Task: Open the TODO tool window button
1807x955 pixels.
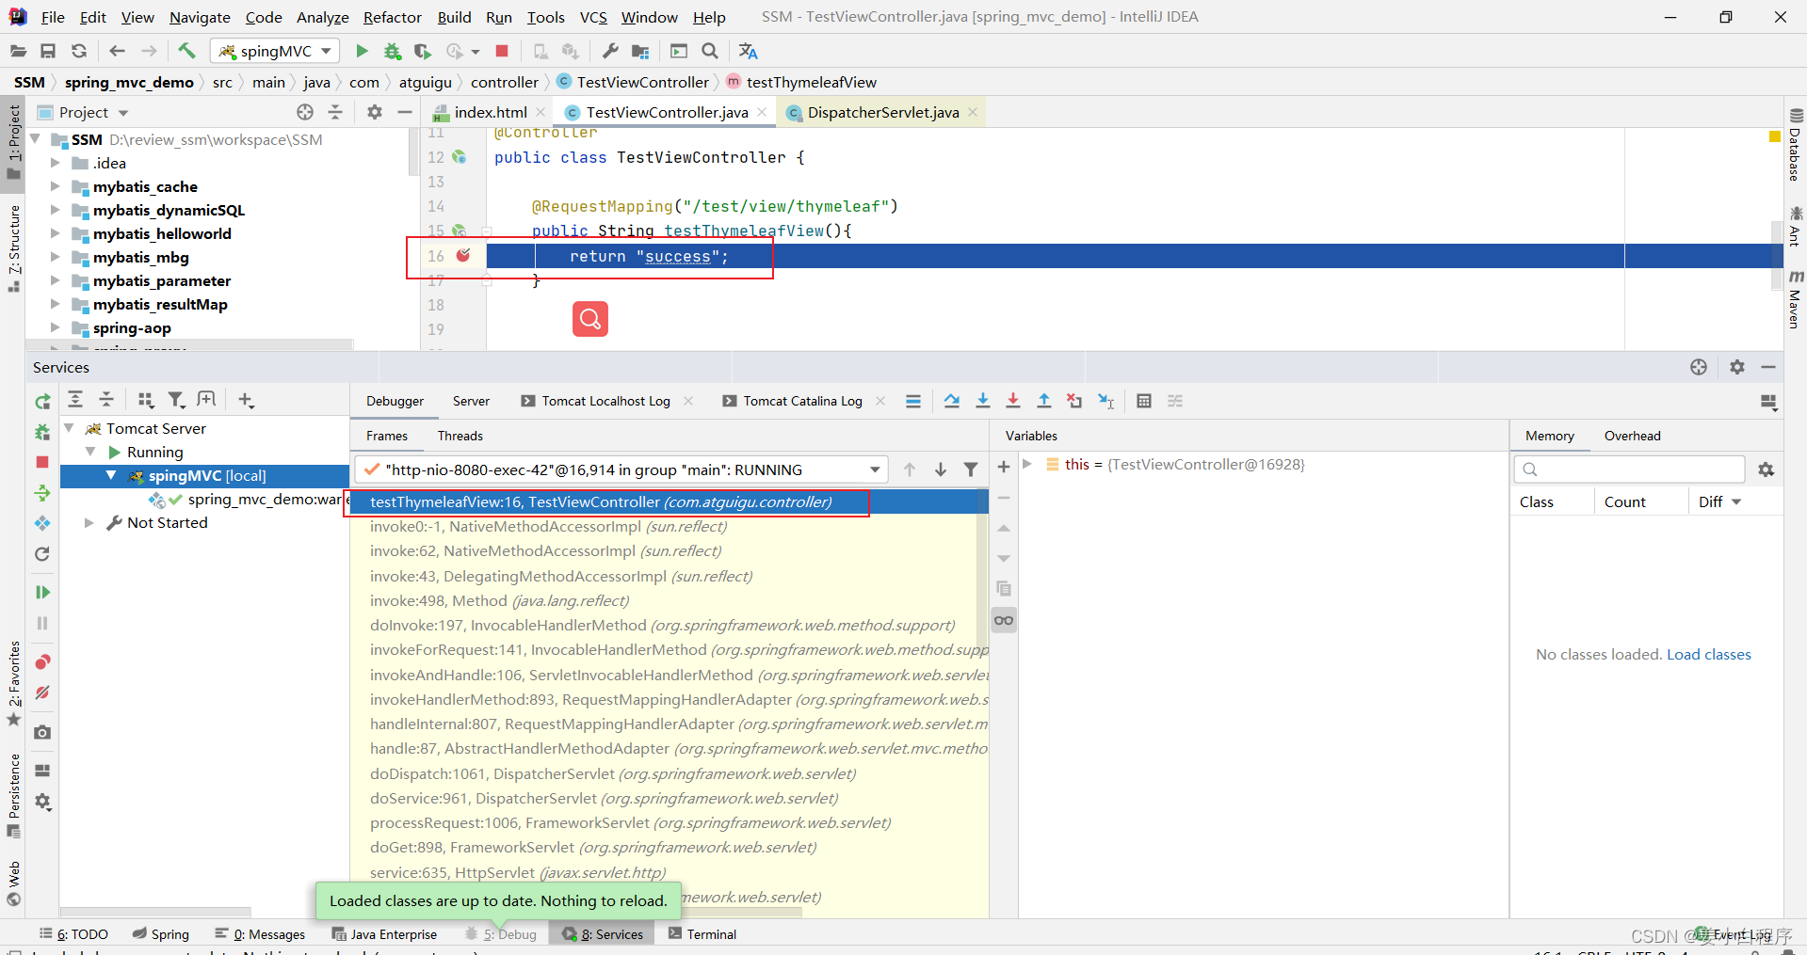Action: coord(74,933)
